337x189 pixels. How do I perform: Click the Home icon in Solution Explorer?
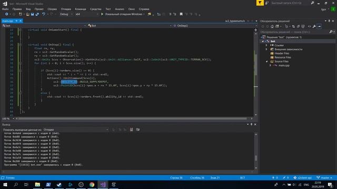tap(272, 27)
